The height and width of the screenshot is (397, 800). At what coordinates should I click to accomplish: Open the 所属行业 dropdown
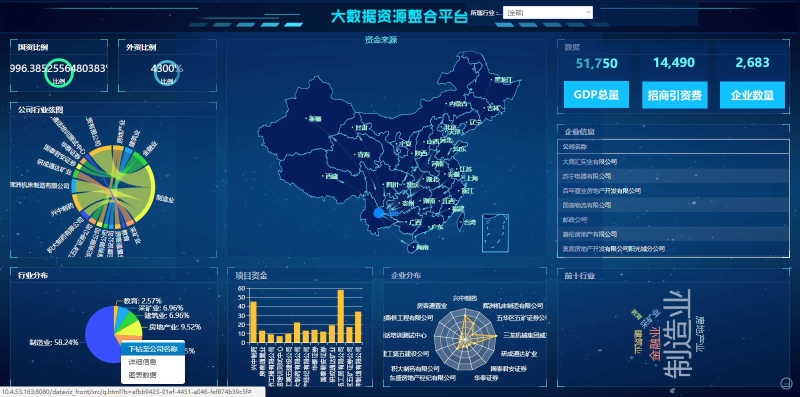[x=547, y=12]
